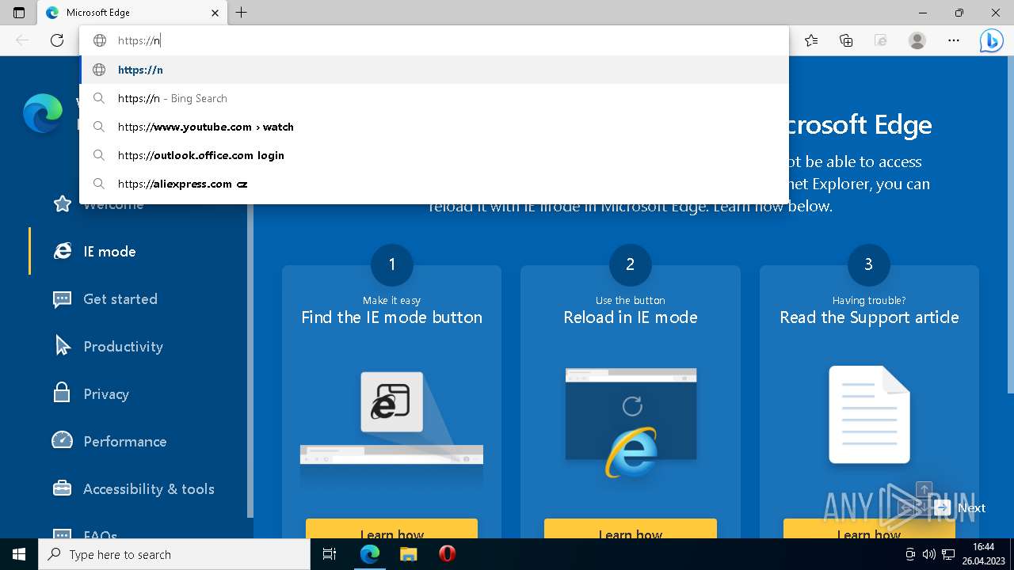Click the Next button
The height and width of the screenshot is (570, 1014).
959,508
